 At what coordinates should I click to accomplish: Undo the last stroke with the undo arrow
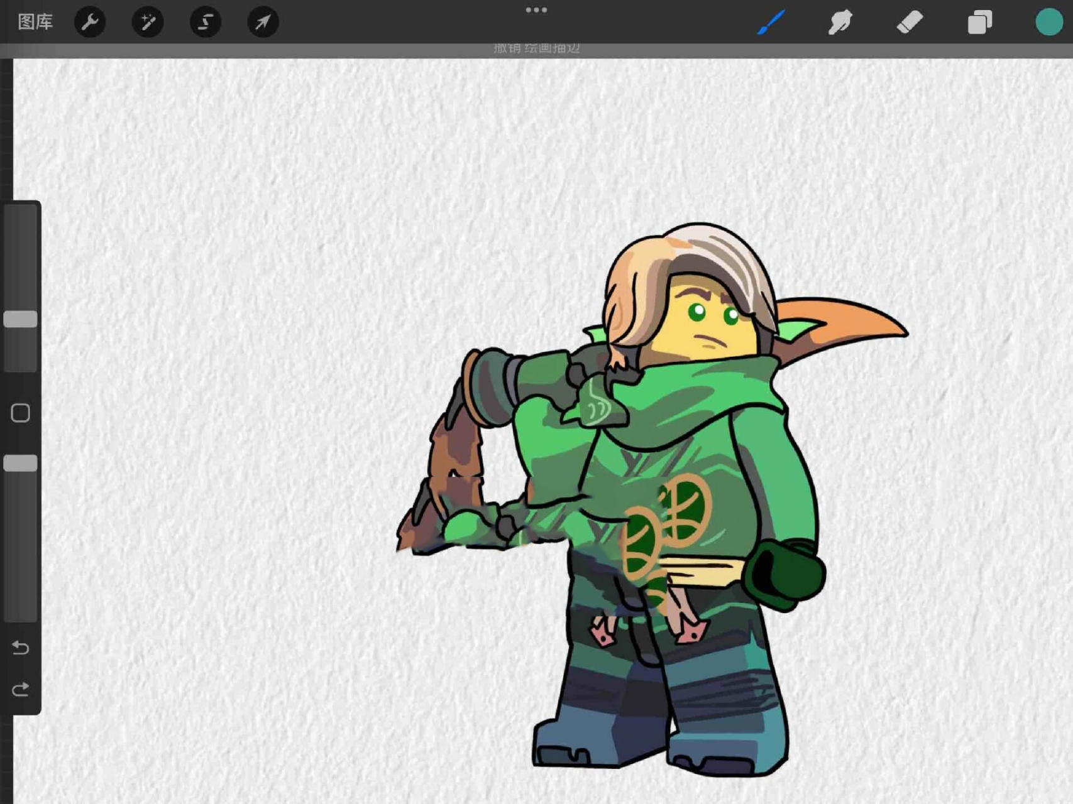coord(21,647)
